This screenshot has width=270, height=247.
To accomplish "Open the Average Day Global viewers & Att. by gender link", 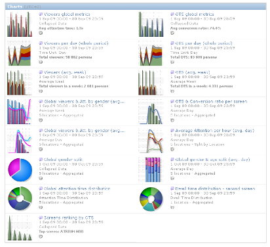I will (85, 131).
